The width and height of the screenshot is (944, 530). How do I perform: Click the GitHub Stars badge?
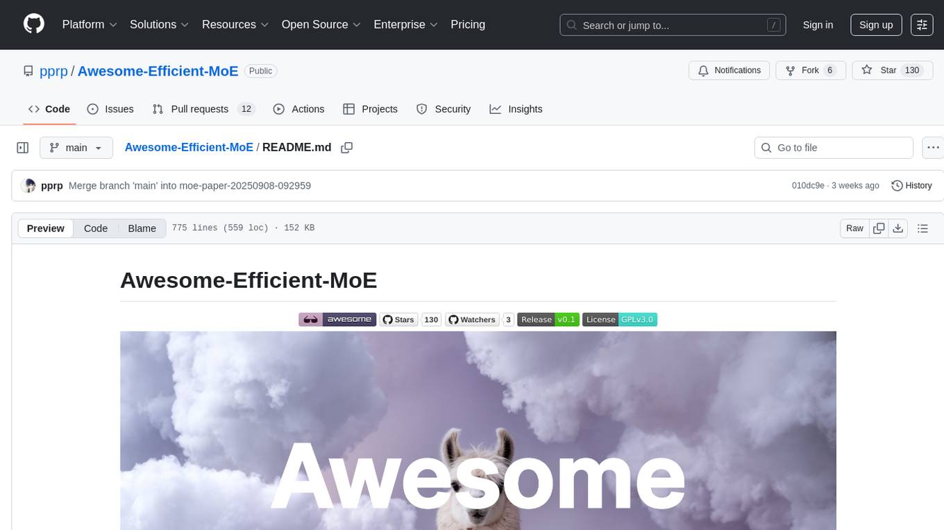tap(410, 319)
